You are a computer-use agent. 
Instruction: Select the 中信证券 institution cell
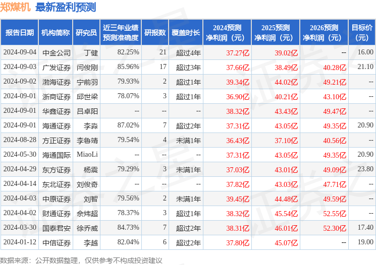pos(57,242)
